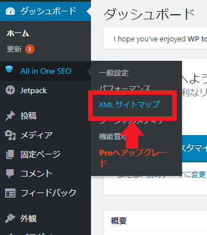Click the All in One SEO shield icon
207x235 pixels.
pyautogui.click(x=9, y=69)
